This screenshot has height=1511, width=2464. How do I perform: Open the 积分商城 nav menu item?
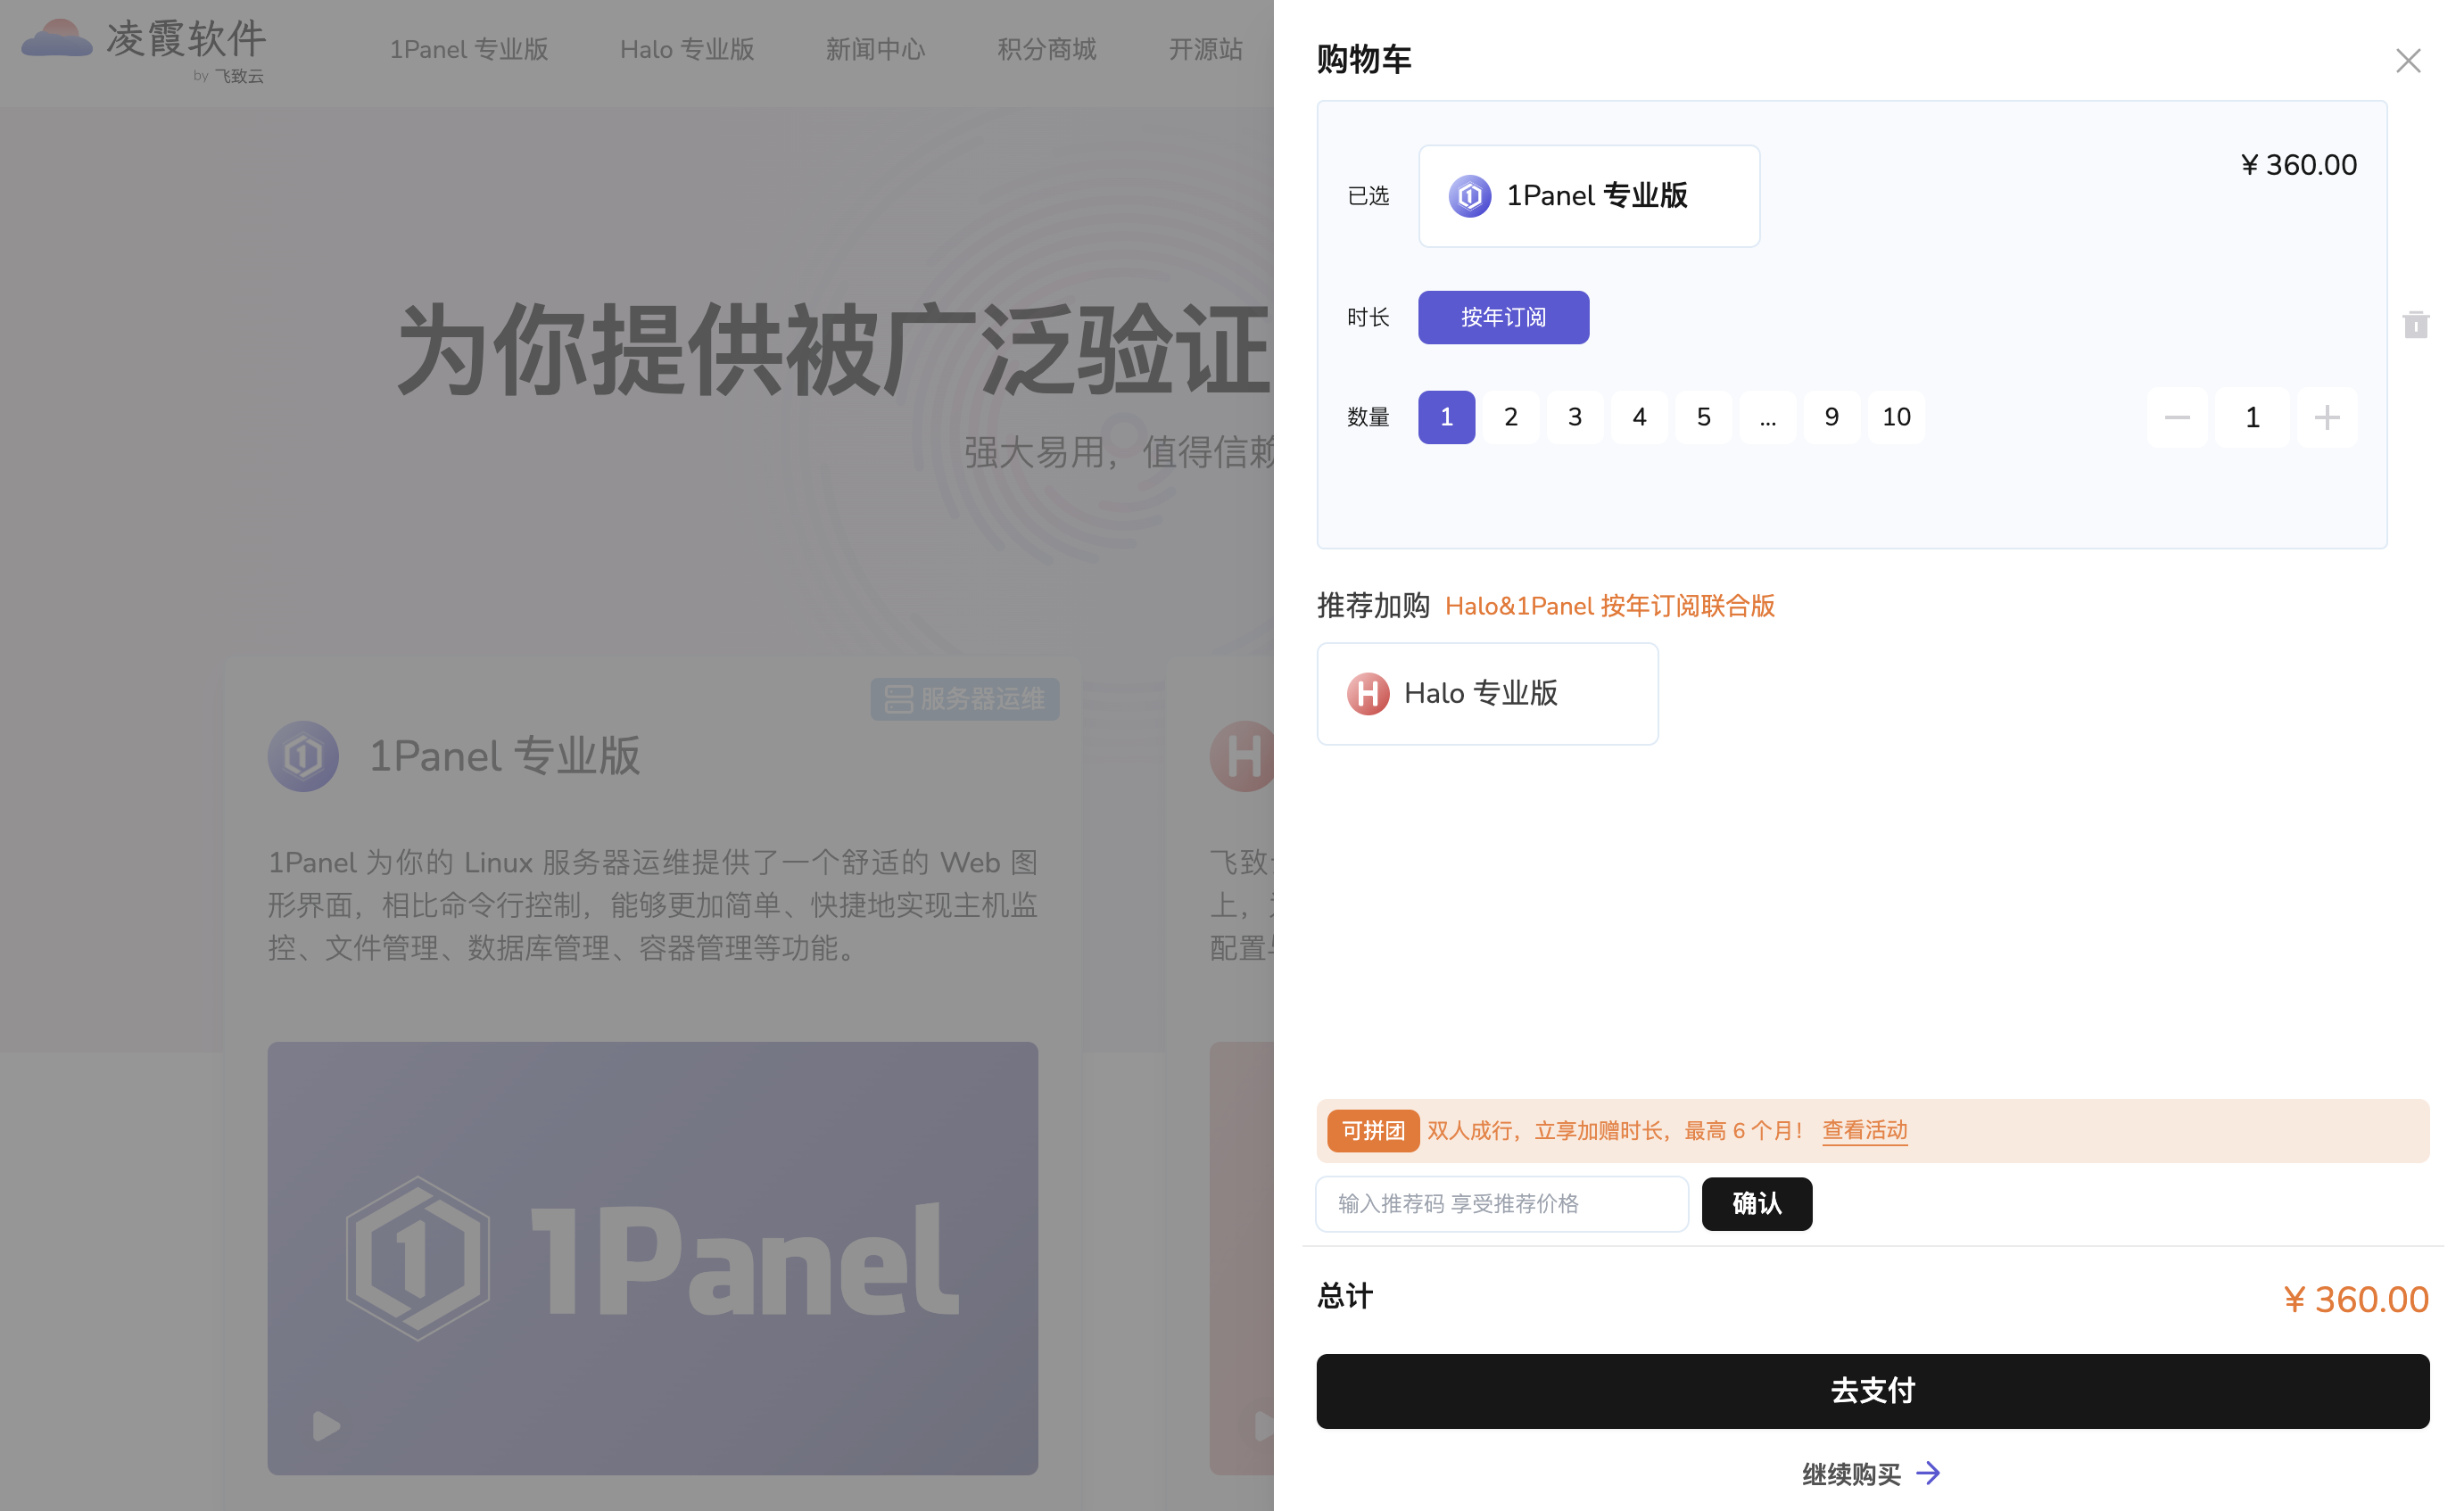[1046, 49]
